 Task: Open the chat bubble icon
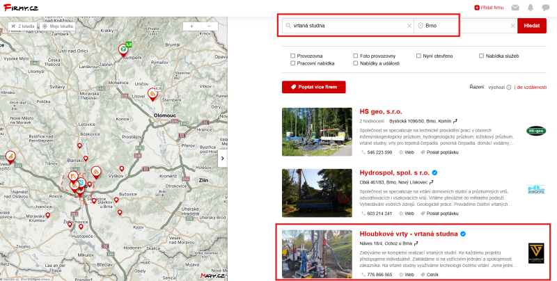coord(546,8)
